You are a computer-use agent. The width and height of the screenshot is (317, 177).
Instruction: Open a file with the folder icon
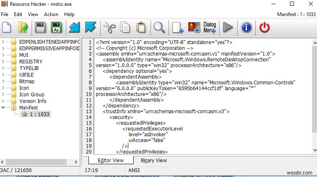tap(23, 27)
